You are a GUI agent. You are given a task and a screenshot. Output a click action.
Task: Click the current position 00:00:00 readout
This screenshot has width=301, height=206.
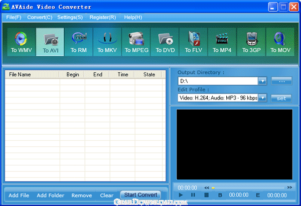187,187
